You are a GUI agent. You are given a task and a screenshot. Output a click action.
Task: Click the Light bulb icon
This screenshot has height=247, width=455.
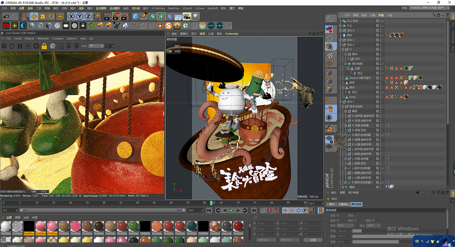pyautogui.click(x=196, y=16)
